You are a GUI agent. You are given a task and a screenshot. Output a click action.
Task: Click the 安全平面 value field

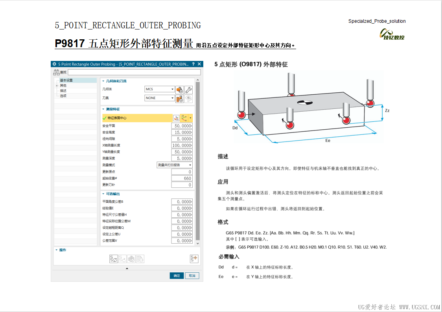pyautogui.click(x=182, y=126)
